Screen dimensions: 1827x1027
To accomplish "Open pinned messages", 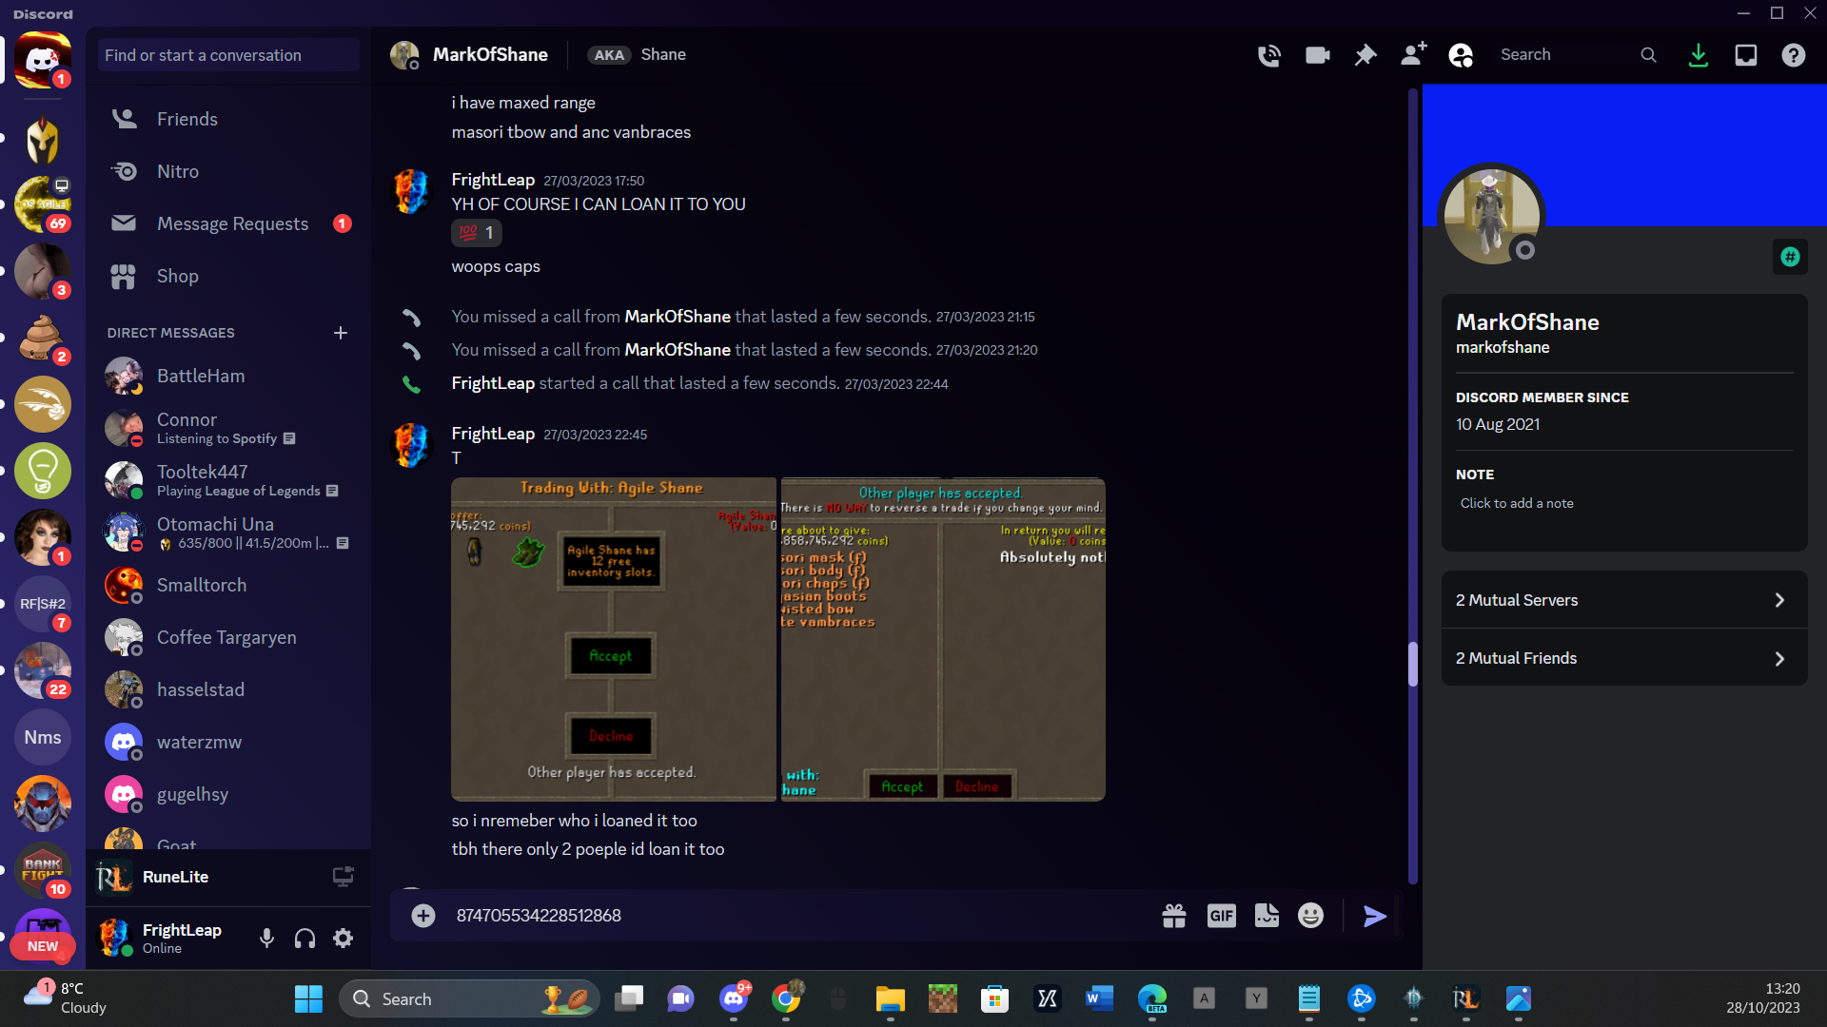I will click(x=1365, y=55).
